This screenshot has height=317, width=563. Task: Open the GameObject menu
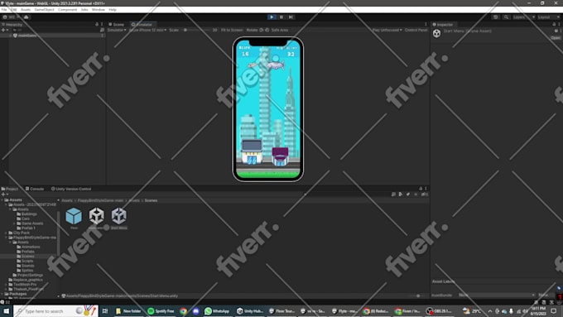pyautogui.click(x=44, y=10)
